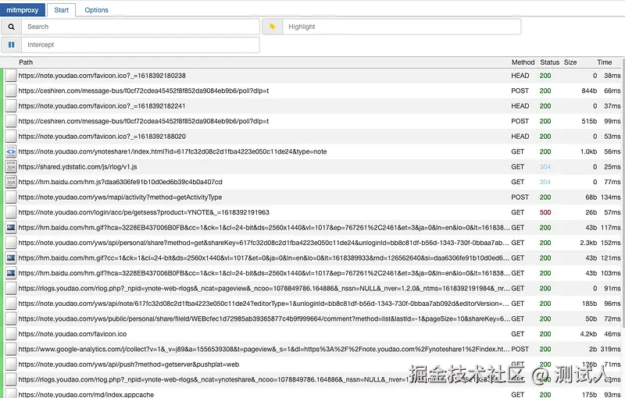Select the favicon.ico?_=1618392180238 HEAD flow

[x=312, y=76]
